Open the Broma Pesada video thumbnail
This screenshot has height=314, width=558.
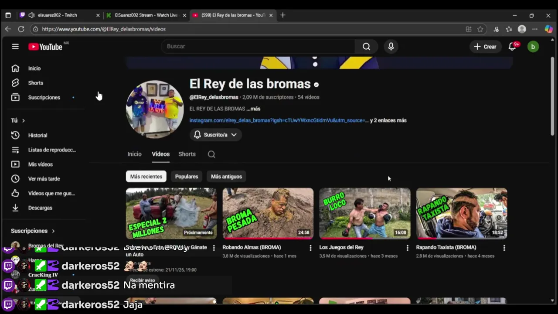pyautogui.click(x=268, y=214)
